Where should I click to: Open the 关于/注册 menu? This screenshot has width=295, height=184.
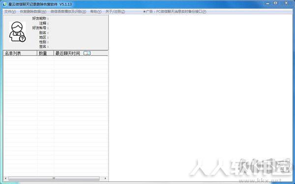(115, 12)
